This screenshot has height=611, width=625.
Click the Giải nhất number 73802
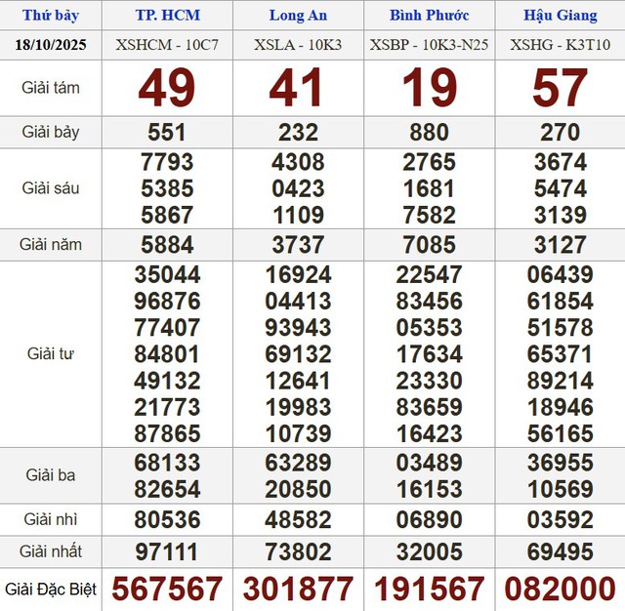pyautogui.click(x=298, y=551)
